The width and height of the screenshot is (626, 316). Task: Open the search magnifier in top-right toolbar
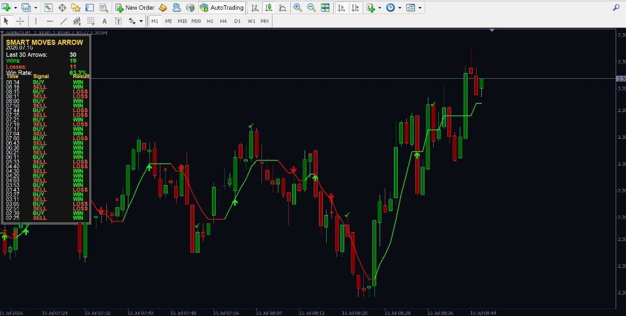click(x=616, y=7)
